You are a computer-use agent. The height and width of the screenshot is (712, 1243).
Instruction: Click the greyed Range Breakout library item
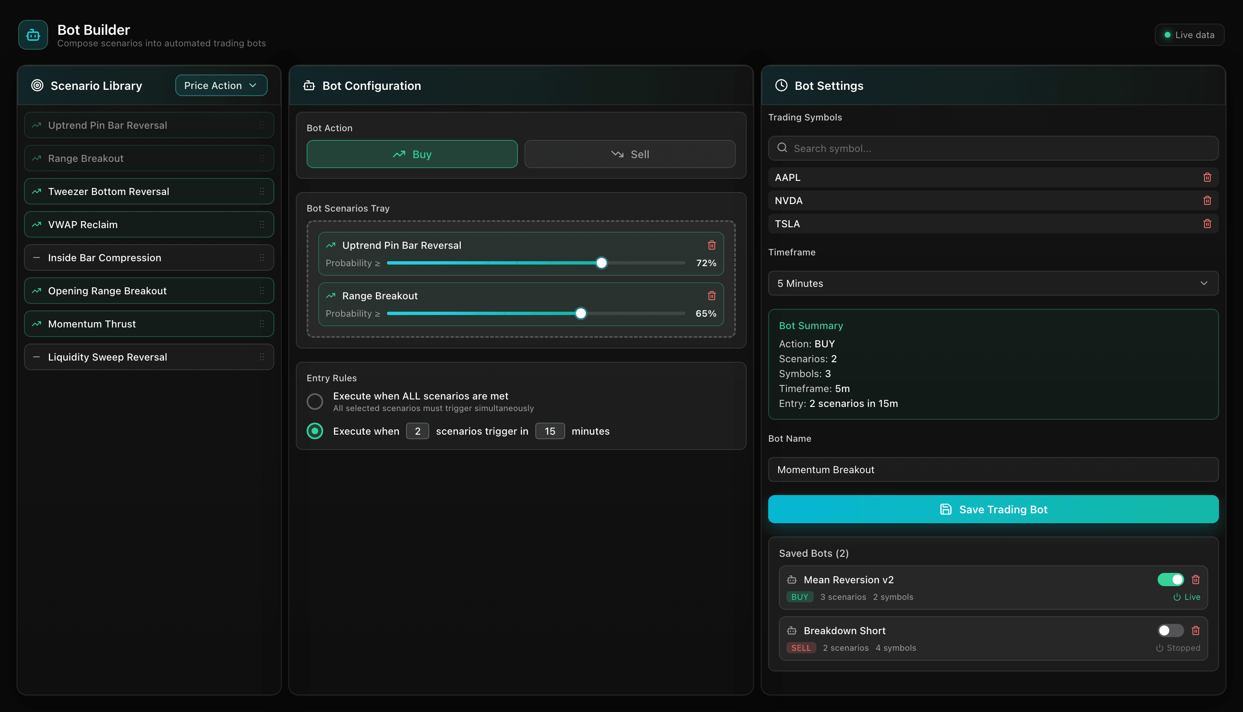pos(149,159)
